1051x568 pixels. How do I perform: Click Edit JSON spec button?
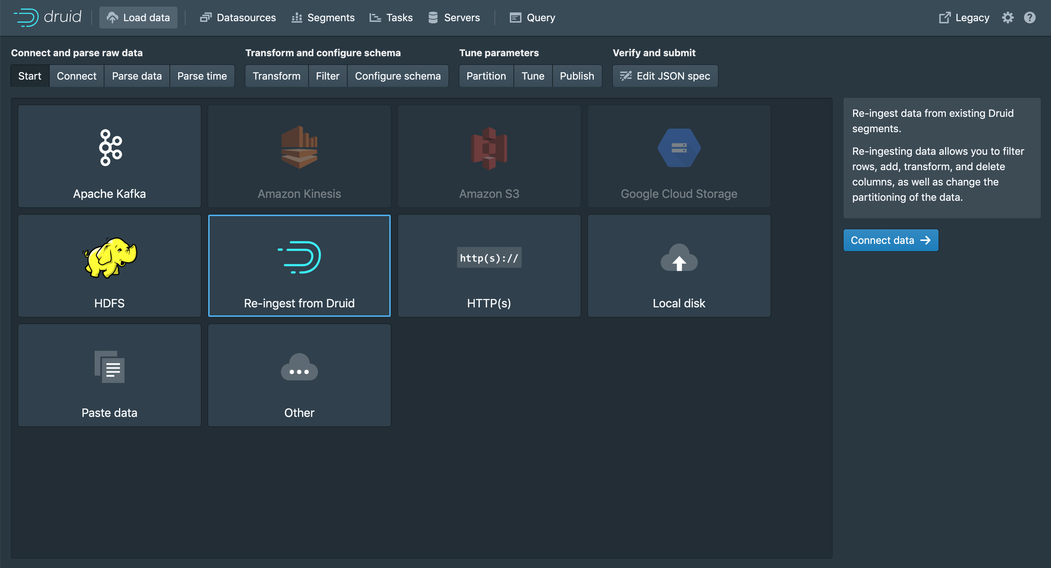(665, 76)
